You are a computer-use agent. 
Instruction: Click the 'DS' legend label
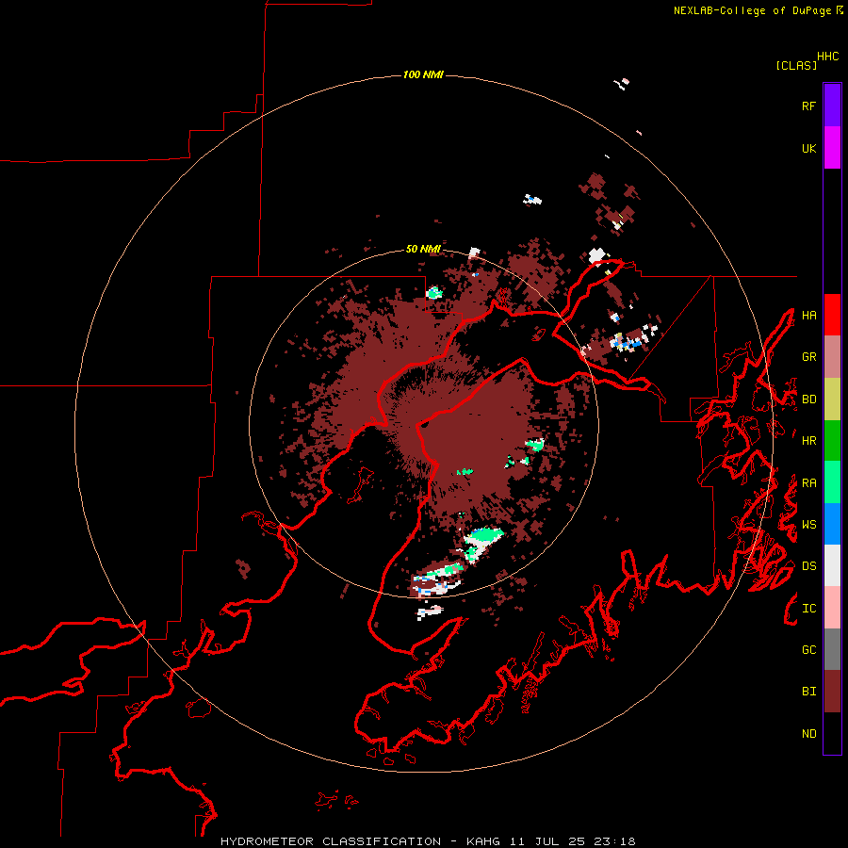(x=808, y=566)
